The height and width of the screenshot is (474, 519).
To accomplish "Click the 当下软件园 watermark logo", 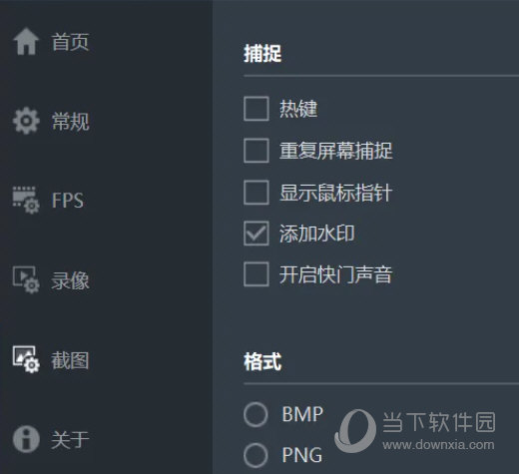I will pyautogui.click(x=355, y=430).
